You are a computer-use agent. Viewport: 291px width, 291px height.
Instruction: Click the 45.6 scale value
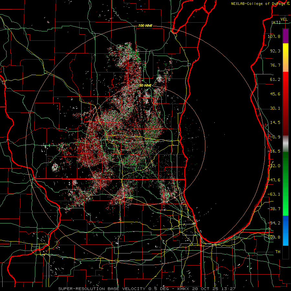pyautogui.click(x=275, y=94)
